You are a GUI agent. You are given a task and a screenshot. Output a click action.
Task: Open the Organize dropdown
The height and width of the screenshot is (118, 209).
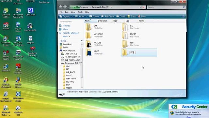pyautogui.click(x=66, y=16)
